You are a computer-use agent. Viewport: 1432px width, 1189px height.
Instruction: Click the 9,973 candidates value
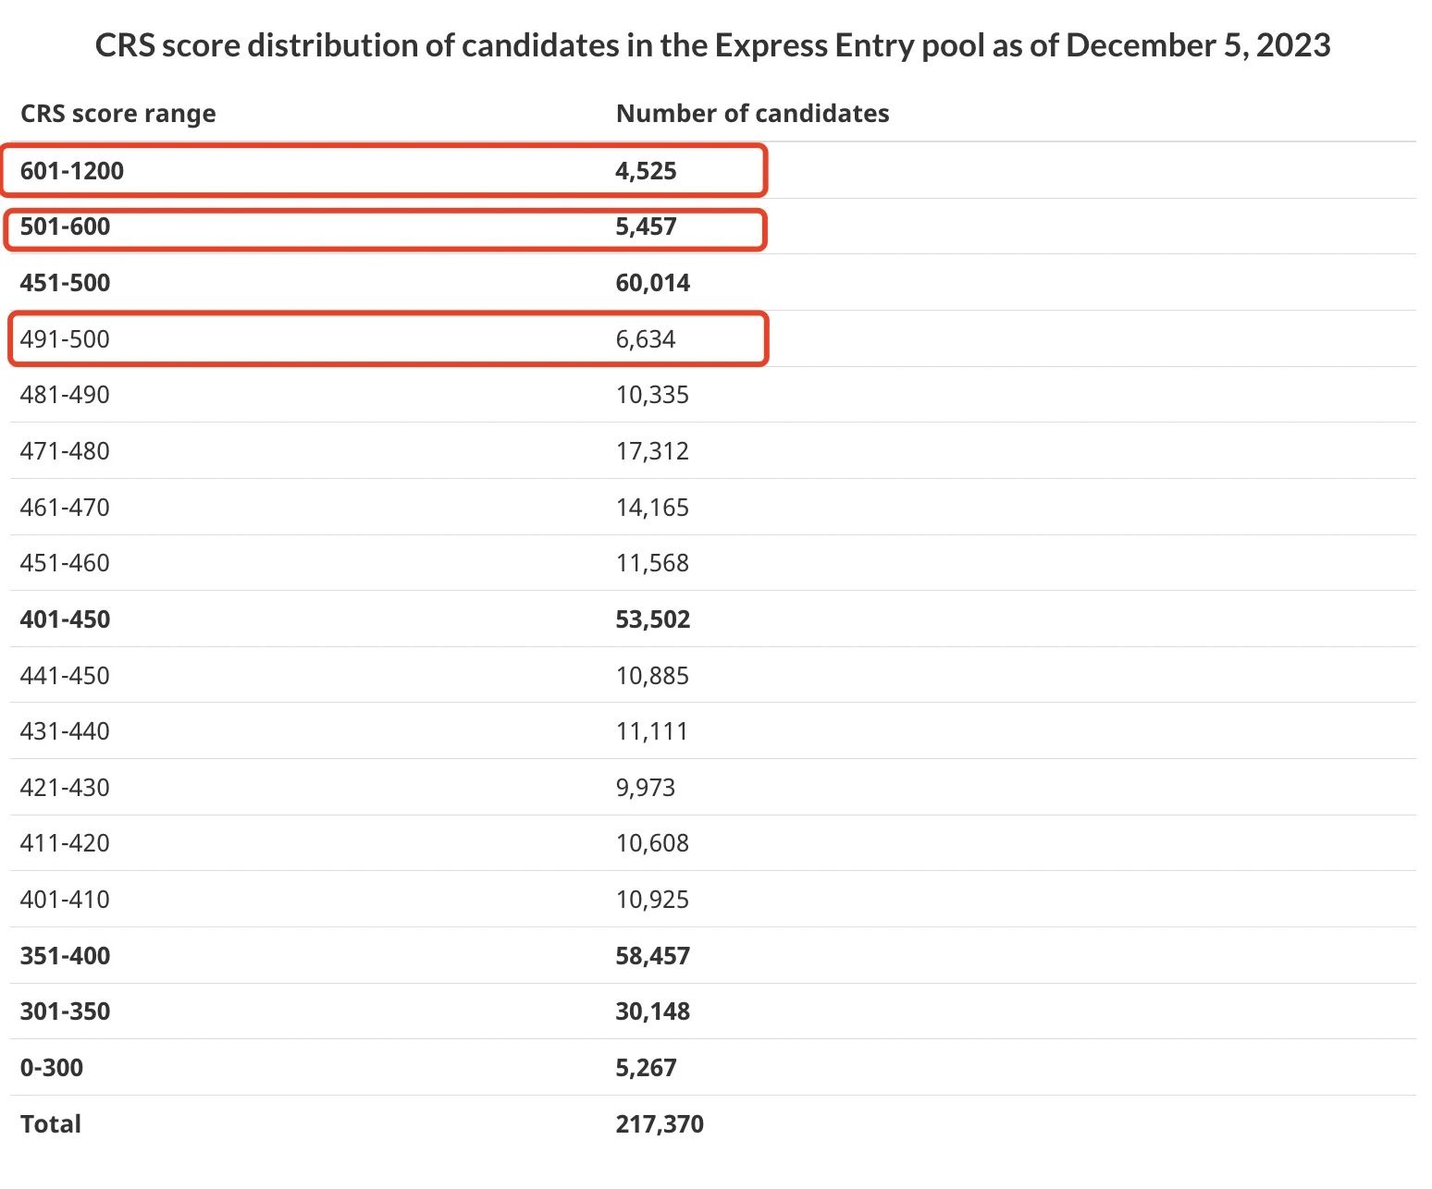[646, 788]
